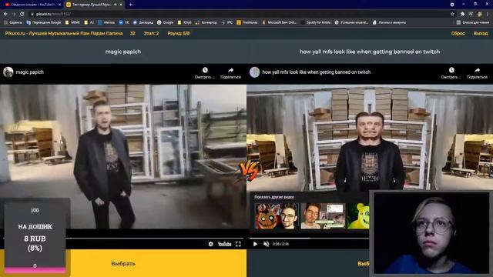493x277 pixels.
Task: Click the browser forward arrow
Action: (x=14, y=14)
